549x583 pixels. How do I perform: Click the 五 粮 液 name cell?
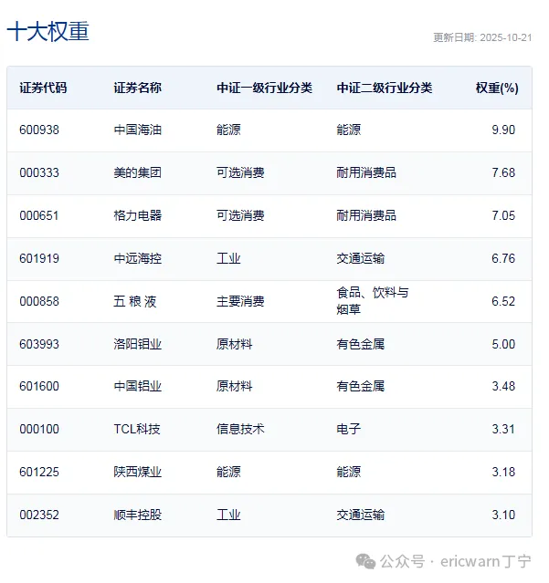coord(134,301)
